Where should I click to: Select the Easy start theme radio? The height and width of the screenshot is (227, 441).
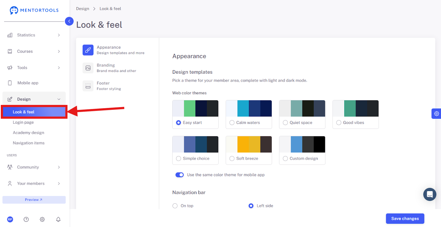click(179, 123)
